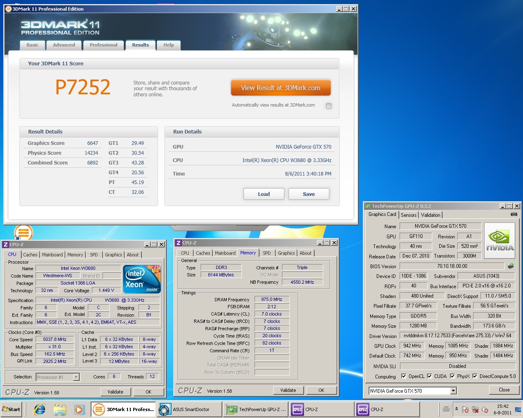This screenshot has height=418, width=523.
Task: Click the network status tray icon
Action: tap(475, 409)
